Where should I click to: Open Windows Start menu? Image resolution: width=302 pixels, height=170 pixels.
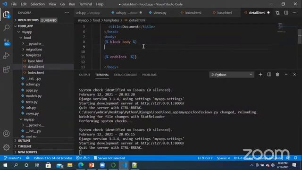(5, 165)
